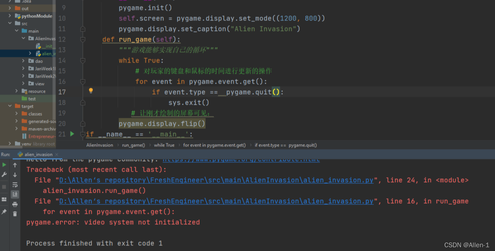Open the pygame contribute URL link
The height and width of the screenshot is (251, 495).
point(241,159)
